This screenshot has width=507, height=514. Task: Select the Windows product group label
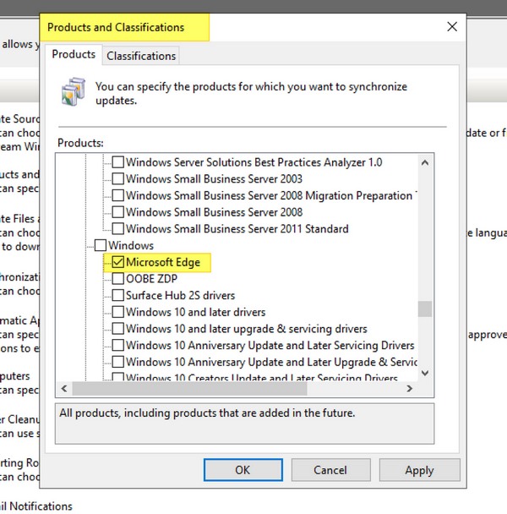click(131, 245)
